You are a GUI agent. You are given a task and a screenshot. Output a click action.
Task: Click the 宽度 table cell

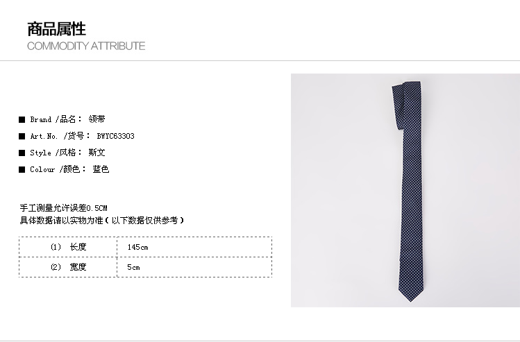[68, 267]
